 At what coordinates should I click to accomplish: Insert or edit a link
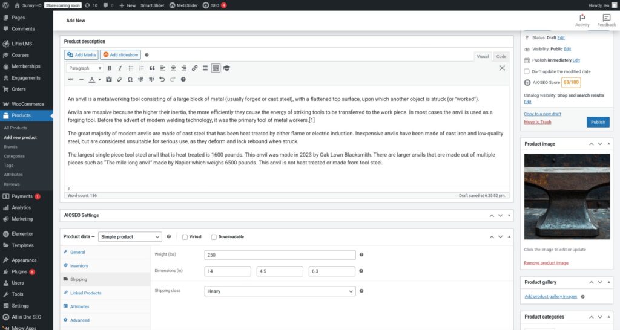[x=194, y=68]
